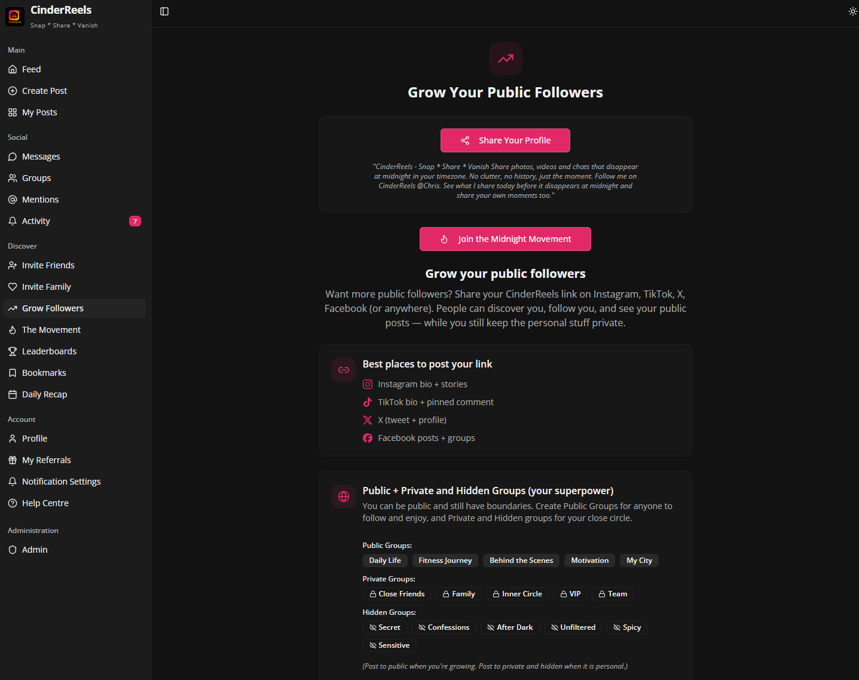This screenshot has height=680, width=859.
Task: Click the My Referrals gift icon
Action: [x=13, y=460]
